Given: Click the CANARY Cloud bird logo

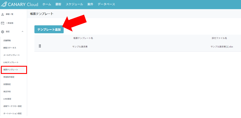Looking at the screenshot, I should pyautogui.click(x=4, y=4).
